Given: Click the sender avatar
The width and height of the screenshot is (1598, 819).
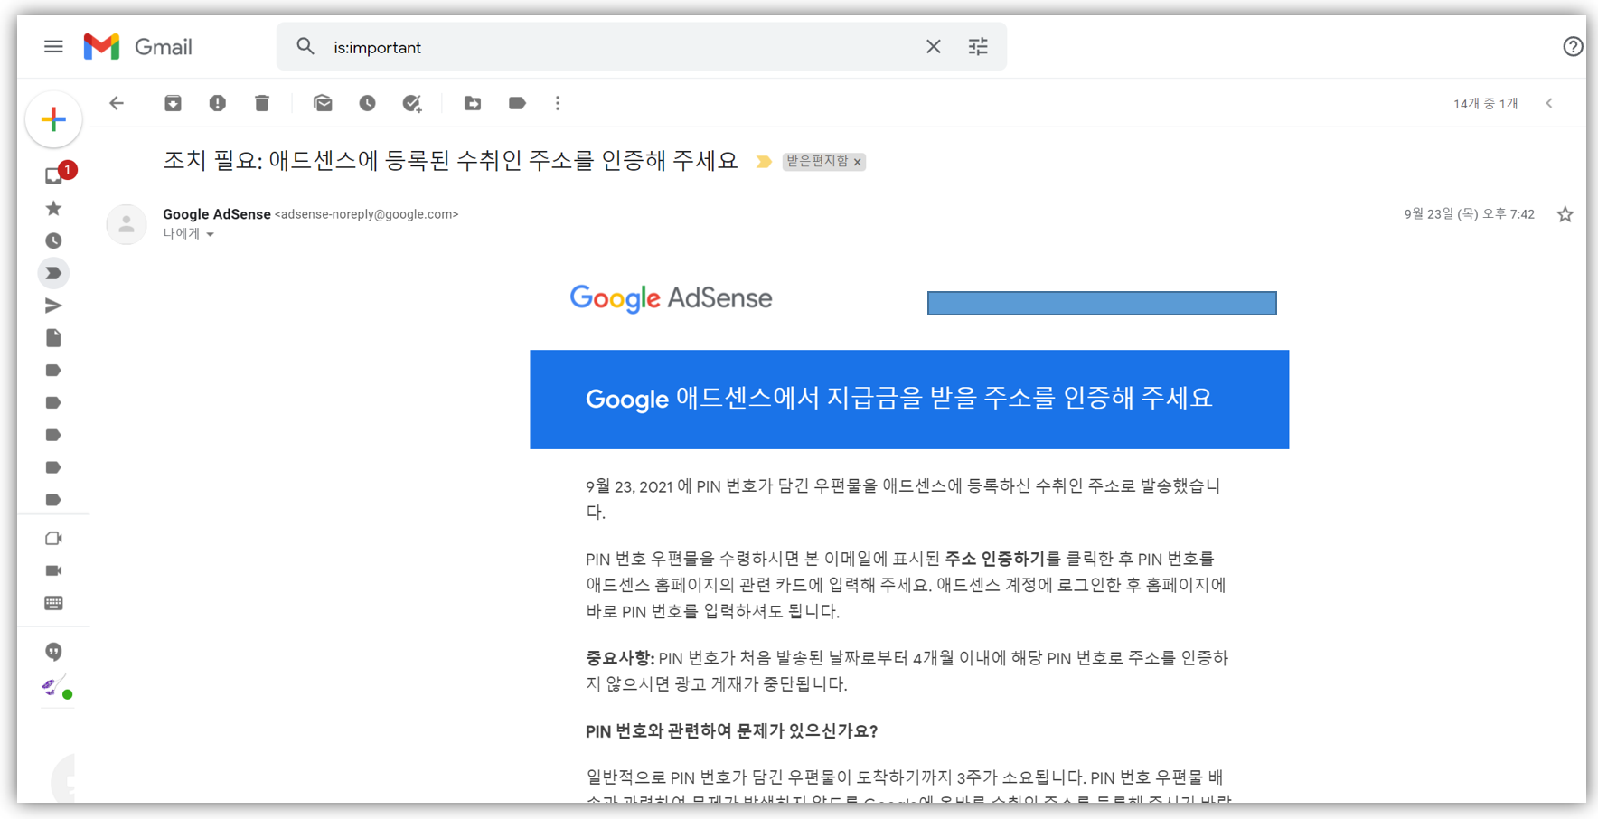Looking at the screenshot, I should 127,224.
